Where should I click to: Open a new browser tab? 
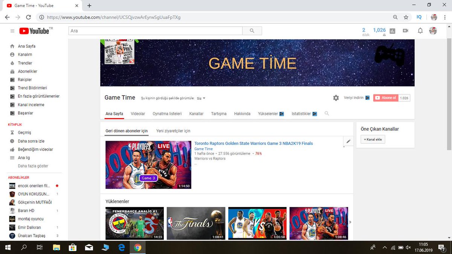pos(89,6)
